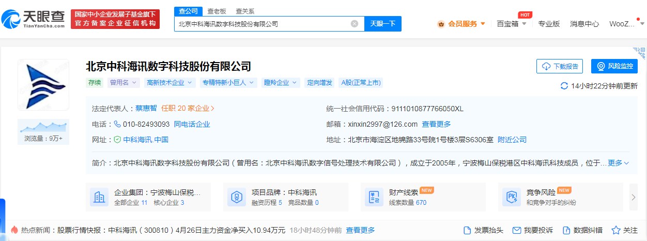Image resolution: width=647 pixels, height=241 pixels.
Task: Click 查看更多 in hot news bar
Action: pos(360,230)
